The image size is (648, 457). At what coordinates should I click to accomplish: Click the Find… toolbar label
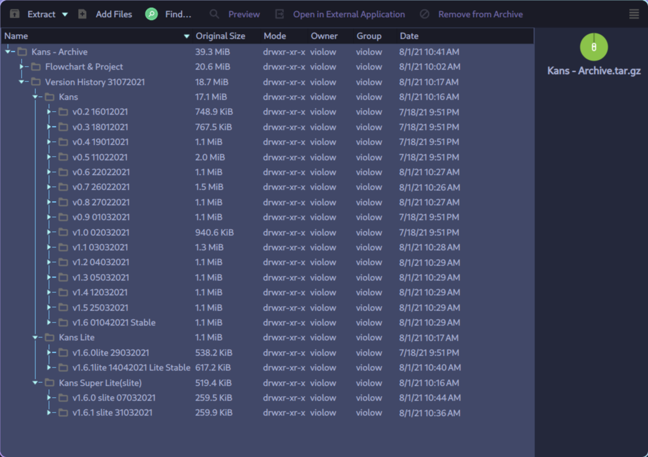coord(178,14)
